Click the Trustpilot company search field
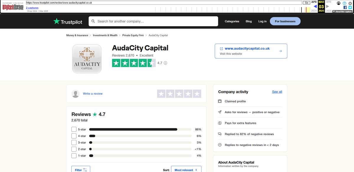The height and width of the screenshot is (172, 354). (x=153, y=21)
